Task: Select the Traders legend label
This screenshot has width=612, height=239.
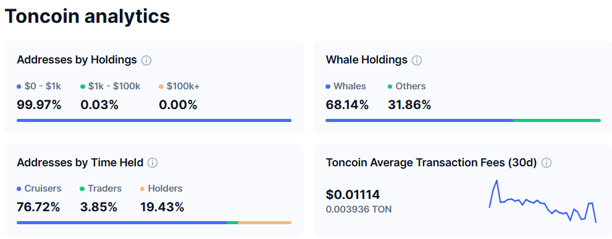Action: tap(105, 188)
